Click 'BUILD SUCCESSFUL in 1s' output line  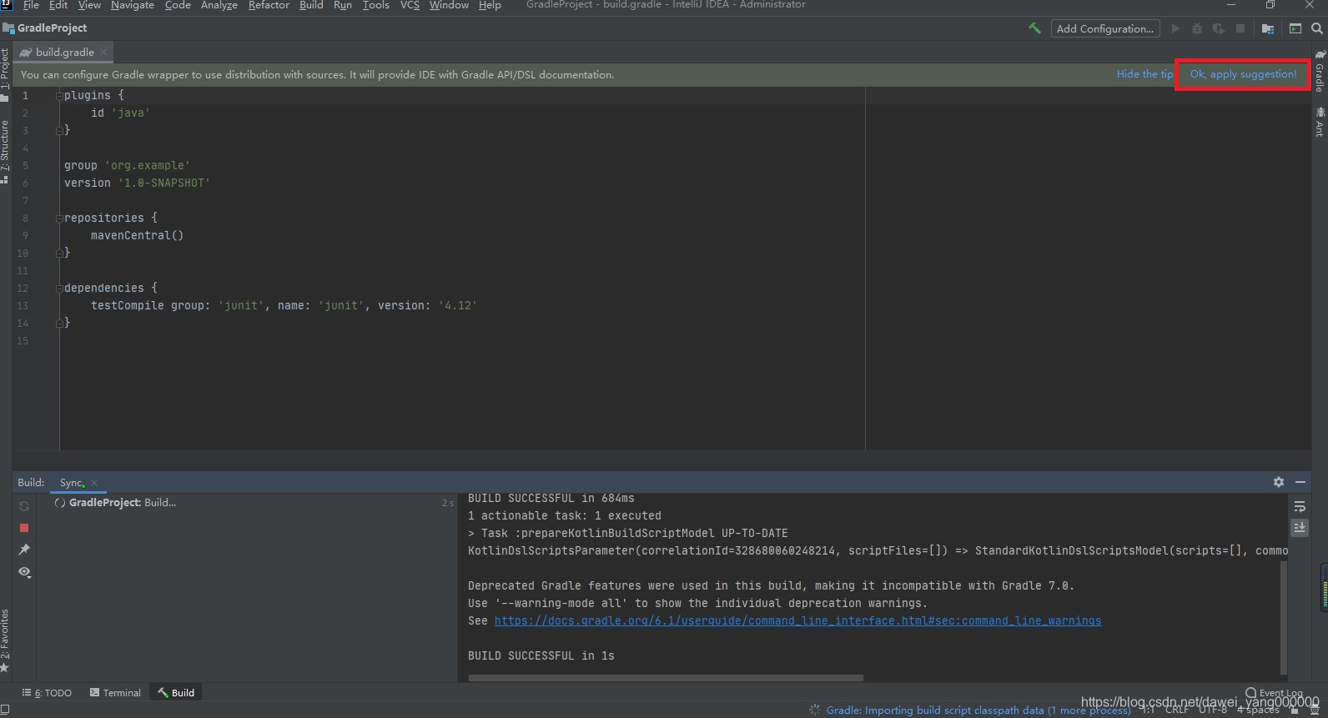click(x=541, y=656)
